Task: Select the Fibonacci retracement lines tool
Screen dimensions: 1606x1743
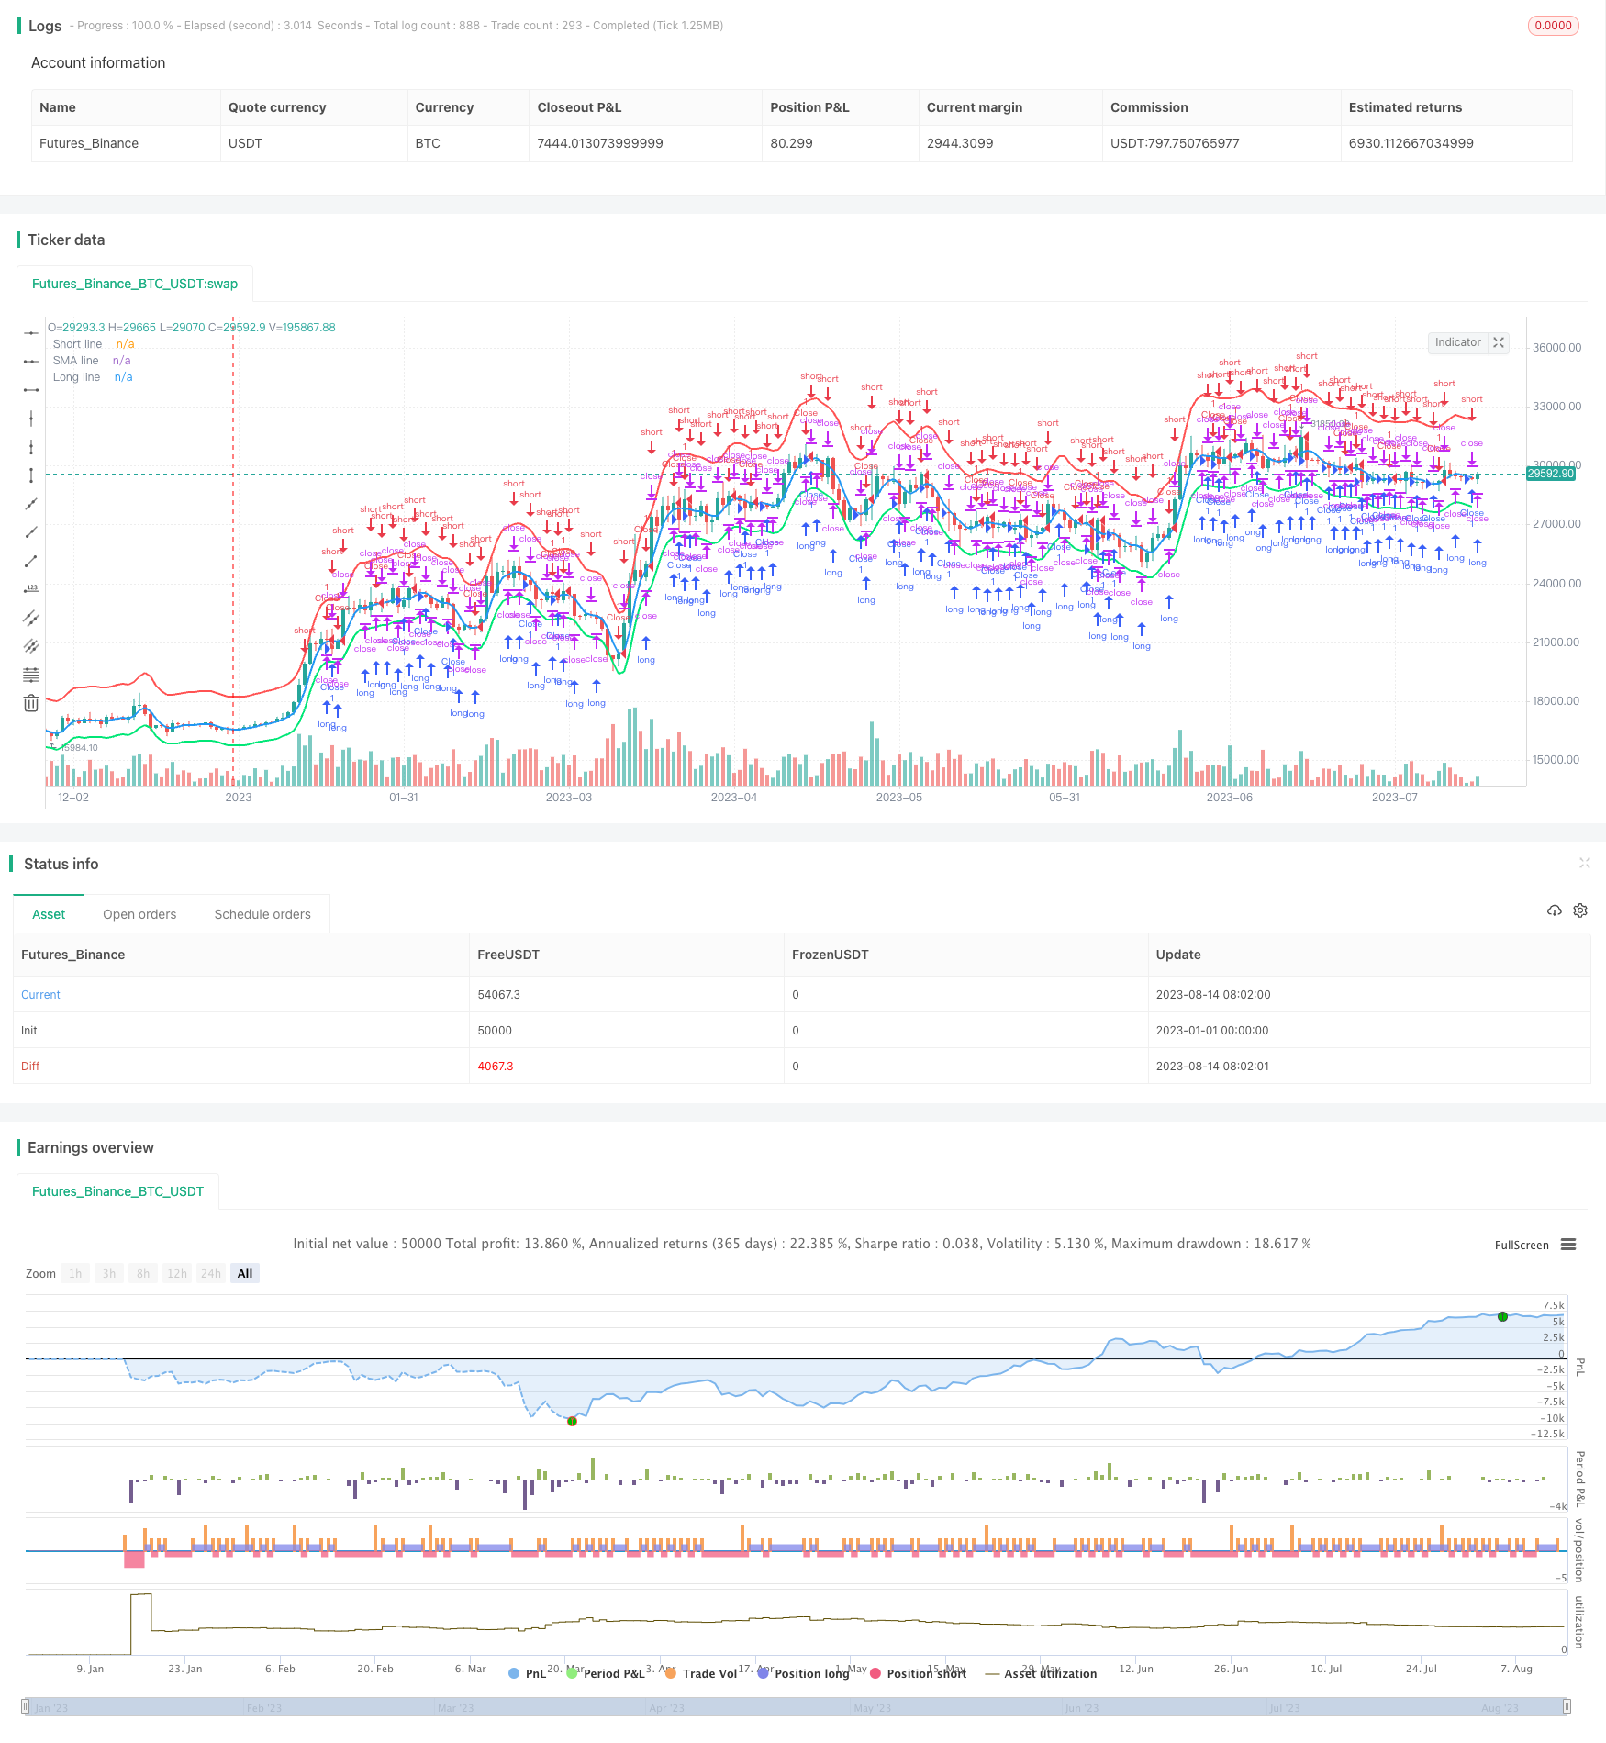Action: click(31, 675)
